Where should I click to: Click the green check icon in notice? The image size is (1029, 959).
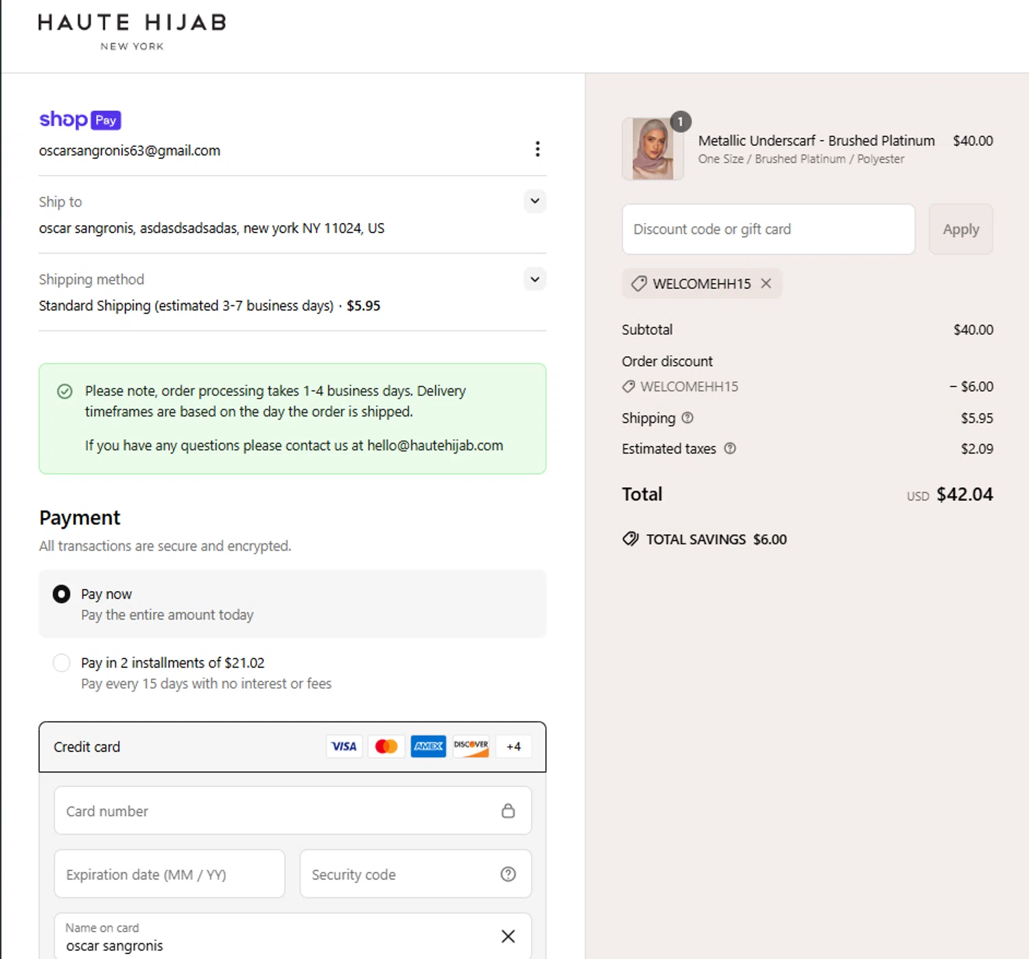[x=64, y=391]
